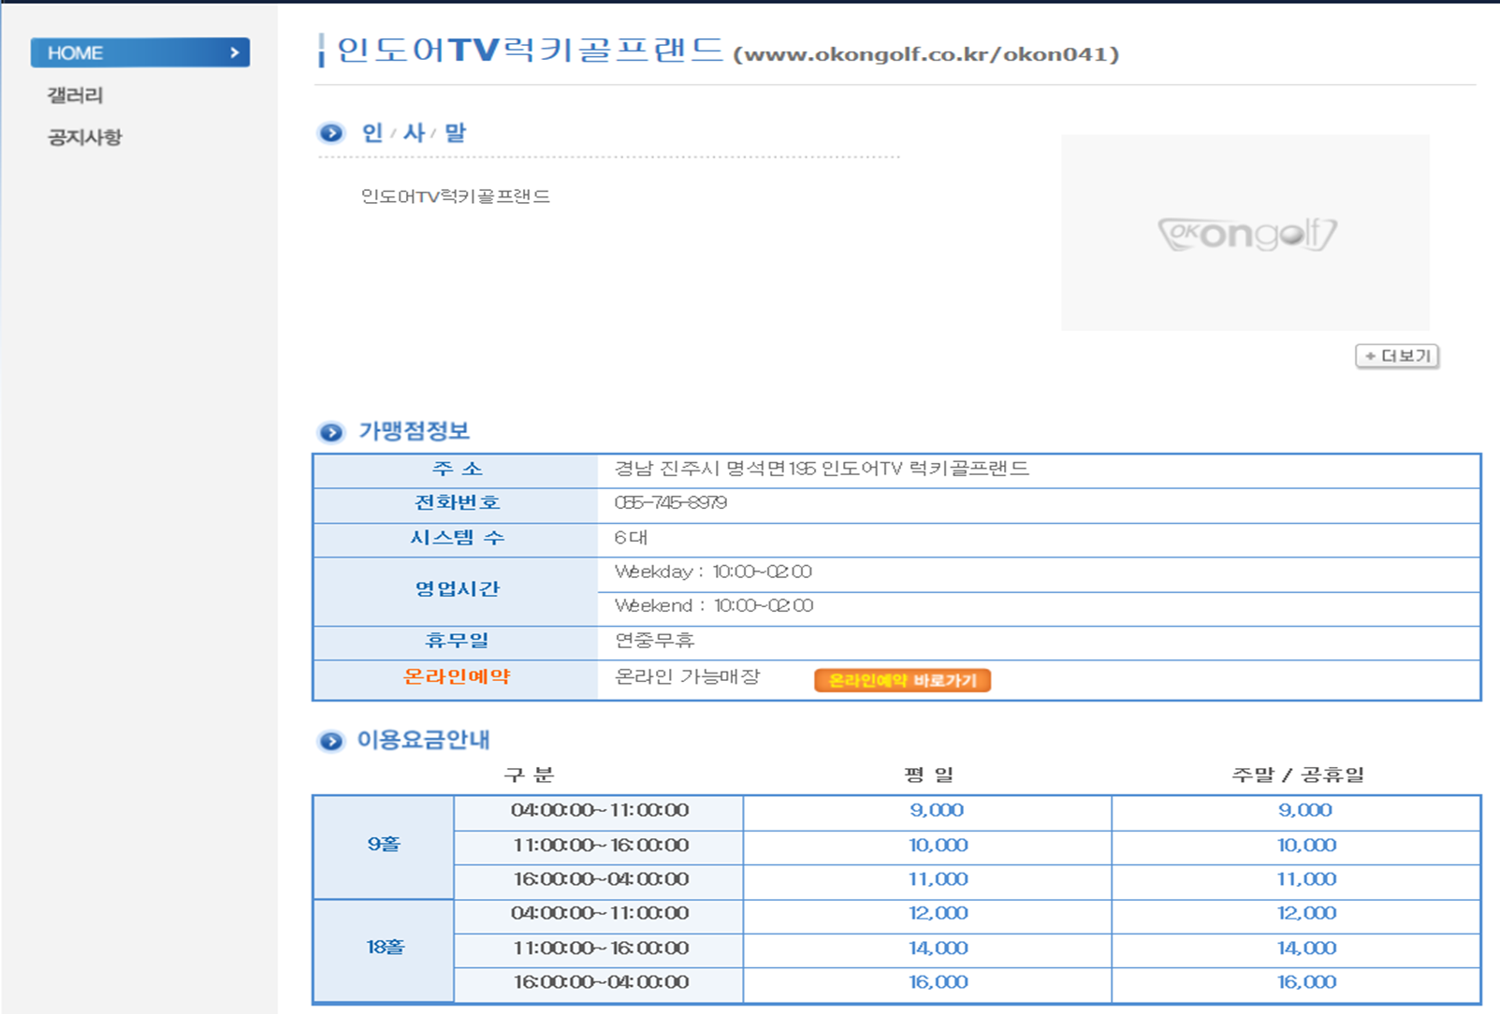Click the orange 온라인예약 row label
1500x1014 pixels.
coord(456,677)
